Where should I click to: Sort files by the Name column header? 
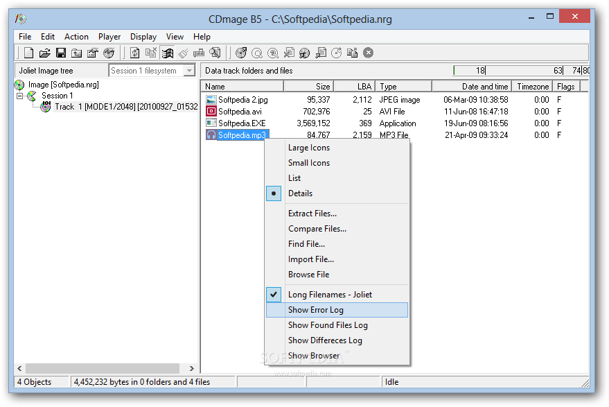(242, 86)
